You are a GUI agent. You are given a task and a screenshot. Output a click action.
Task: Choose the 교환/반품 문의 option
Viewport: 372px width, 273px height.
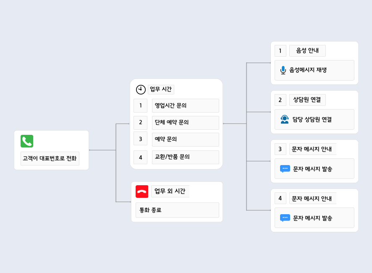click(185, 157)
